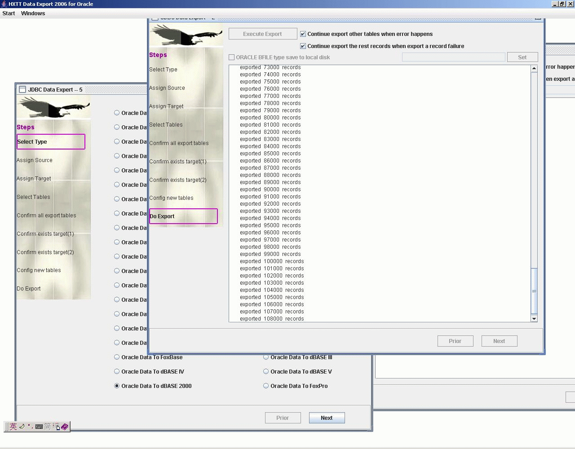575x449 pixels.
Task: Click log line 'exported 80000 records'
Action: pos(270,118)
